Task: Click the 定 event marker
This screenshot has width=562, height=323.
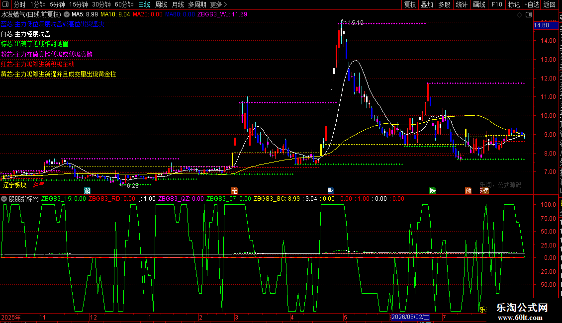Action: coord(234,190)
